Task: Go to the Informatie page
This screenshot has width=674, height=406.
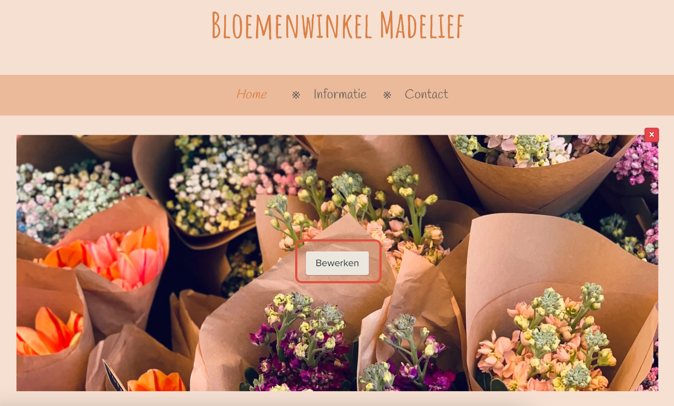Action: pos(340,94)
